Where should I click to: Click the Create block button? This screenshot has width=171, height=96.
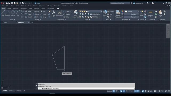click(110, 11)
